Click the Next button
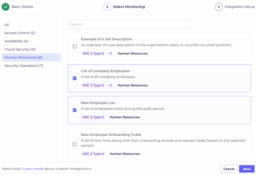257x175 pixels. coord(247,169)
